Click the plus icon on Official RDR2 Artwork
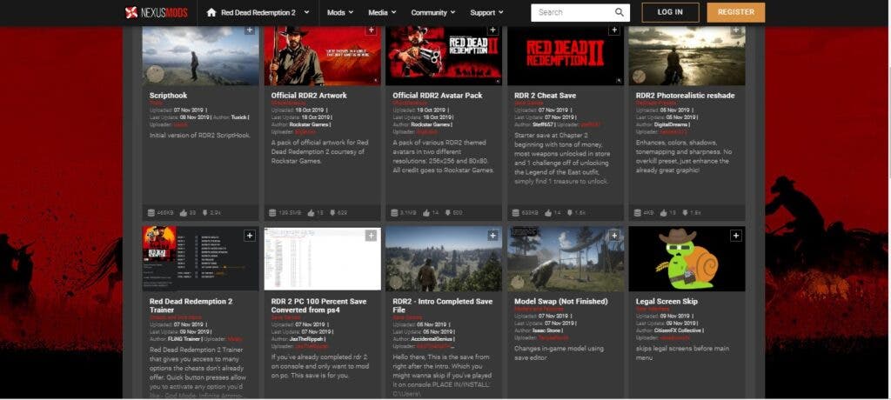 point(371,30)
